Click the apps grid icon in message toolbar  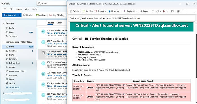(178, 11)
